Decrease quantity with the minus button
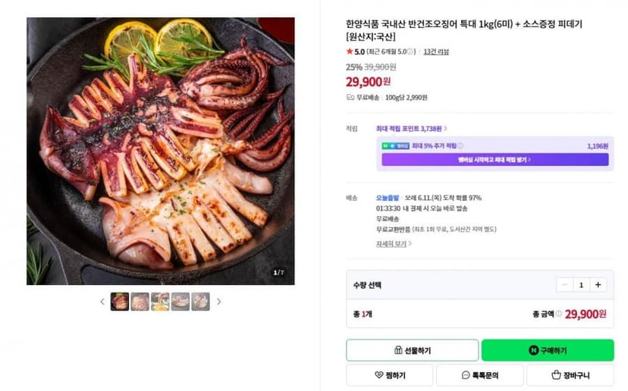Image resolution: width=628 pixels, height=391 pixels. 565,285
